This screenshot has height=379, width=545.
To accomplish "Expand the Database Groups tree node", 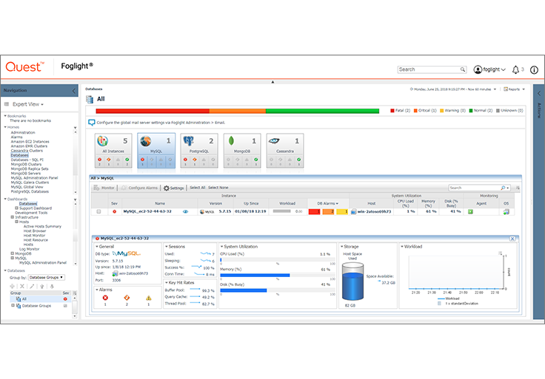I will tap(13, 305).
